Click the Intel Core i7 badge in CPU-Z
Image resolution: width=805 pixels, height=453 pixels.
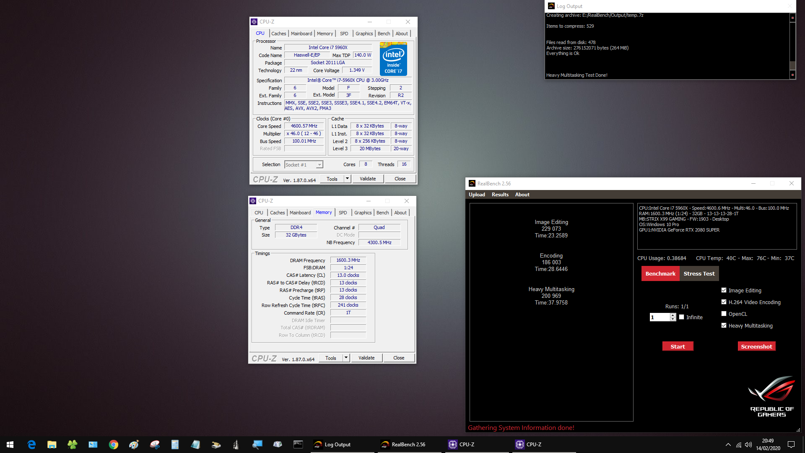click(393, 59)
